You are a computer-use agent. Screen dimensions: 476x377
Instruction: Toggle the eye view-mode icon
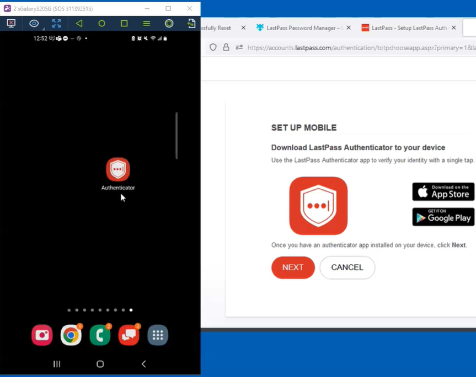coord(34,23)
